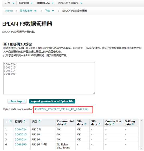Download PHOENIX_CONTACT_EPLAN_P8_90473.zip file
This screenshot has width=144, height=151.
coord(62,109)
